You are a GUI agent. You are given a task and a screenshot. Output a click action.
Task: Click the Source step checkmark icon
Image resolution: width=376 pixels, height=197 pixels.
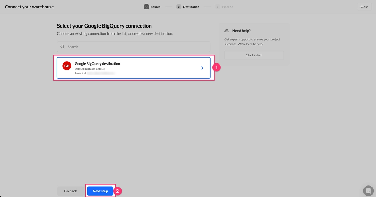click(147, 7)
